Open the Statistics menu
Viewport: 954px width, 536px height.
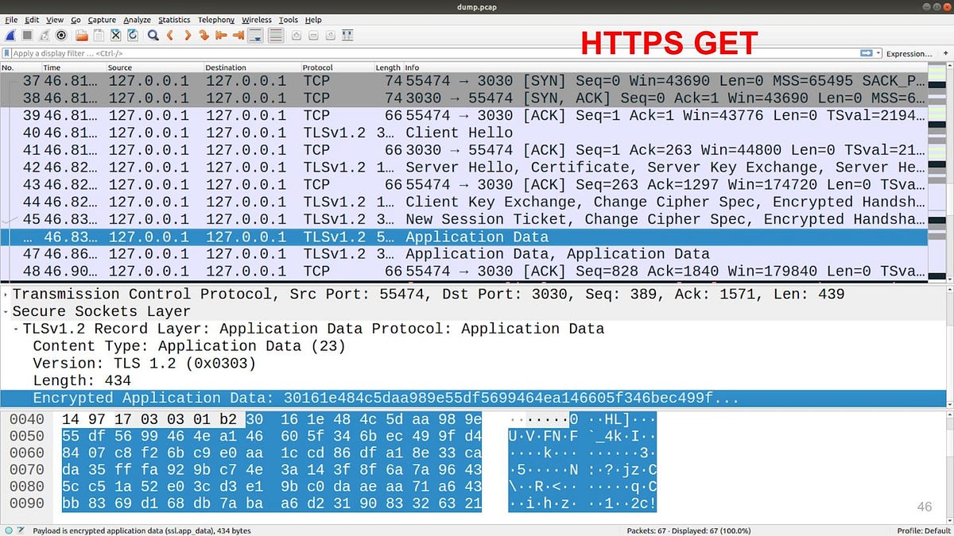pyautogui.click(x=174, y=20)
